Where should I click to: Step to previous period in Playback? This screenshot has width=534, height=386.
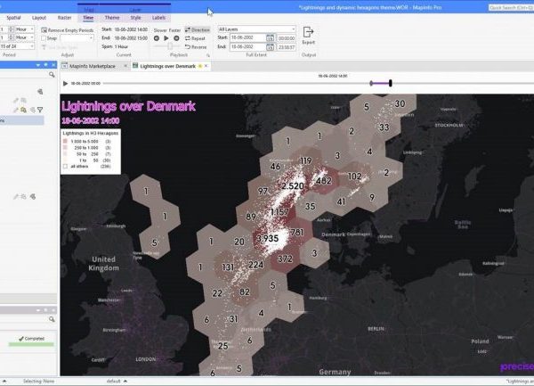tap(157, 38)
